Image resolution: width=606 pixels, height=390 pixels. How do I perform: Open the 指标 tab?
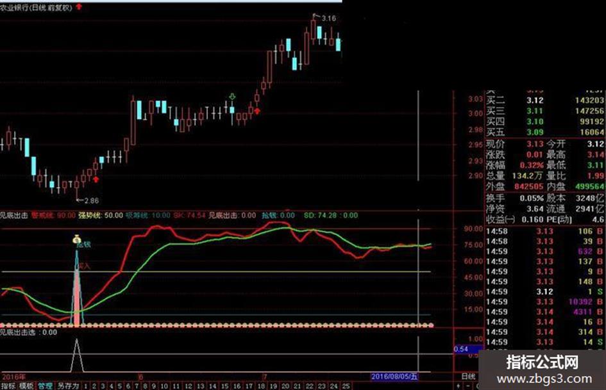tap(8, 386)
